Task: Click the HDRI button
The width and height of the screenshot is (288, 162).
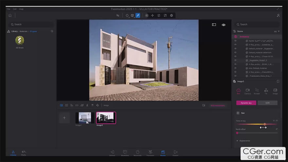Action: [267, 103]
